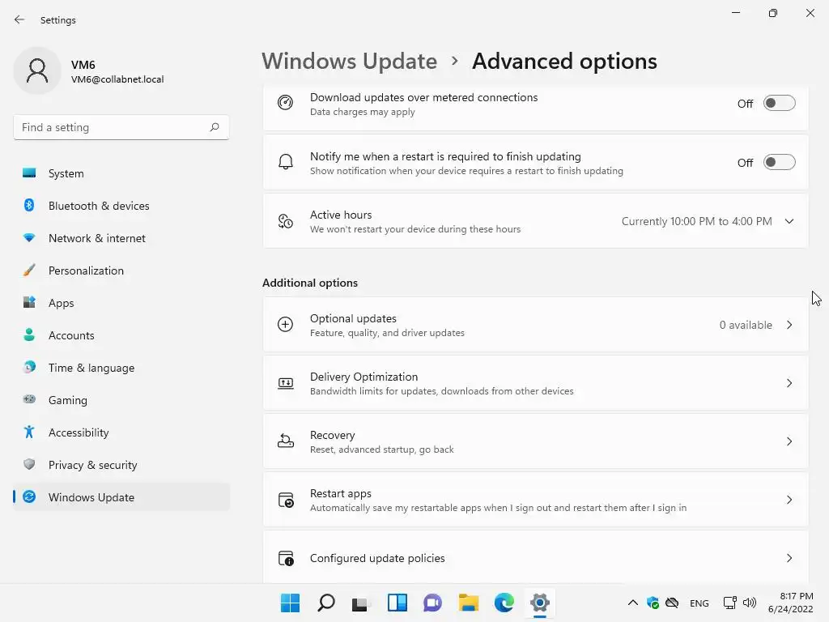Click the '0 available' optional updates text
The image size is (829, 622).
click(x=746, y=325)
